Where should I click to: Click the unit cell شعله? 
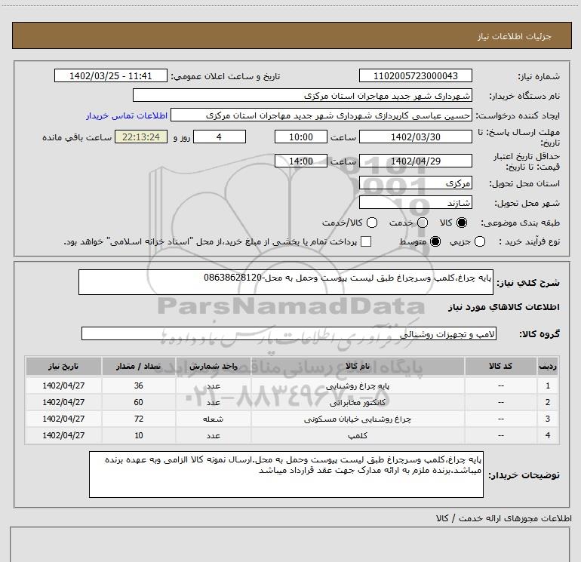click(214, 419)
